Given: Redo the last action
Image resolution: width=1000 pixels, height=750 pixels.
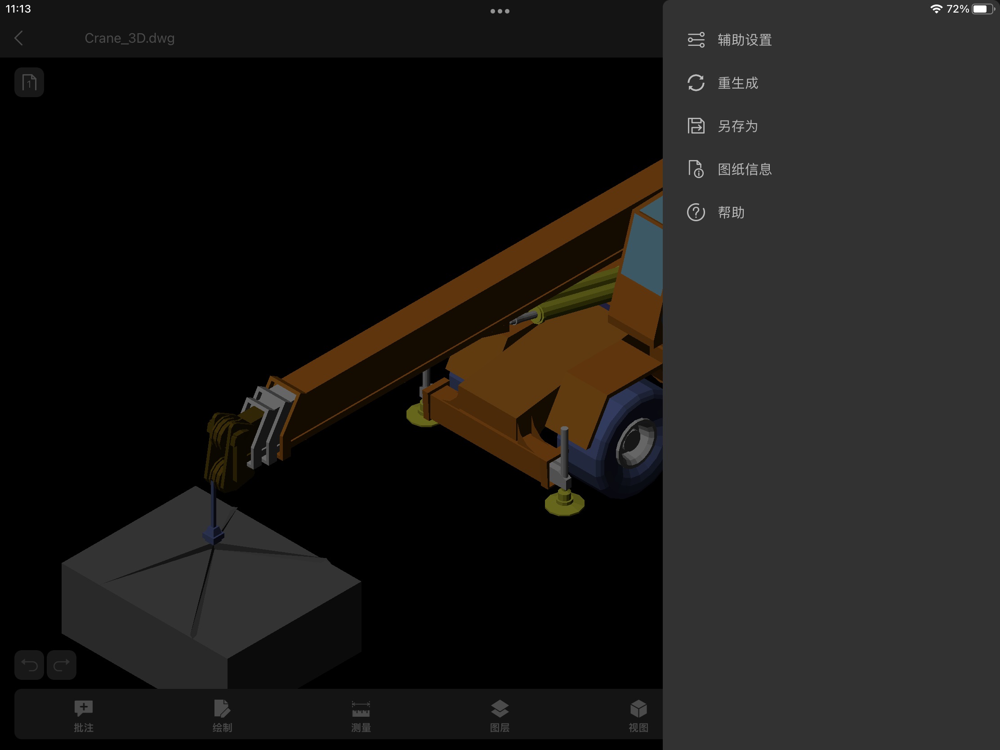Looking at the screenshot, I should (62, 665).
